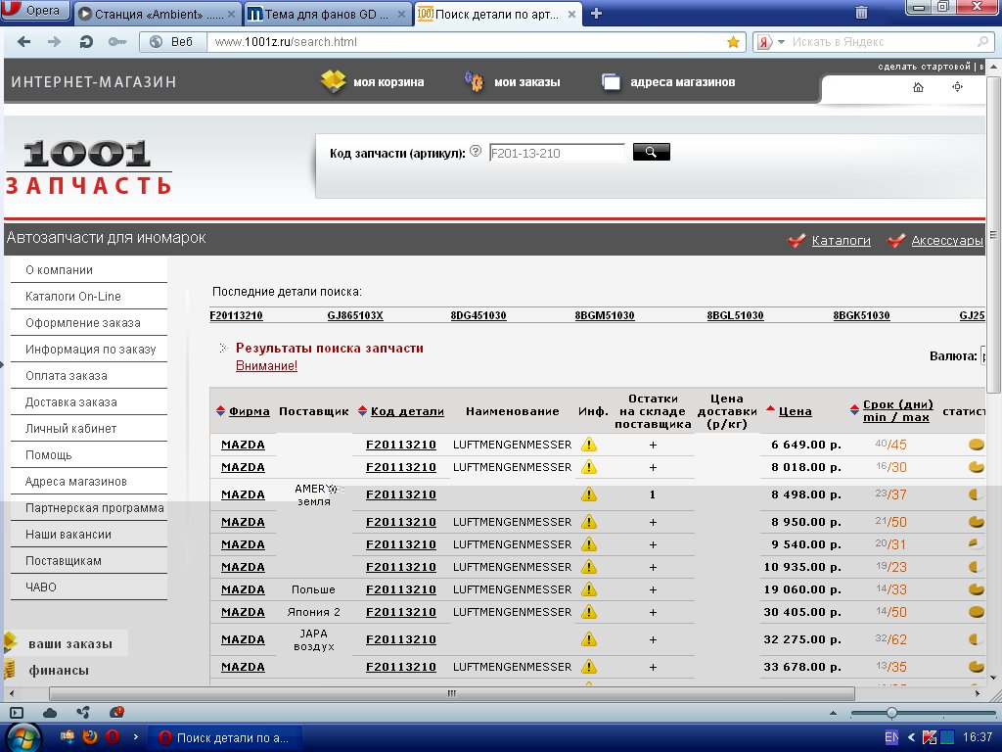Close the Поиск детали по арт tab
The height and width of the screenshot is (752, 1002).
571,14
